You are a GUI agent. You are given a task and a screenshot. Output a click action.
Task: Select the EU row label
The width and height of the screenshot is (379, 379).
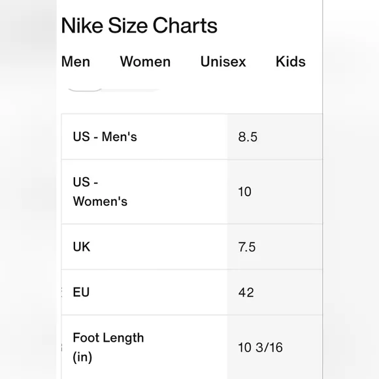(x=81, y=292)
